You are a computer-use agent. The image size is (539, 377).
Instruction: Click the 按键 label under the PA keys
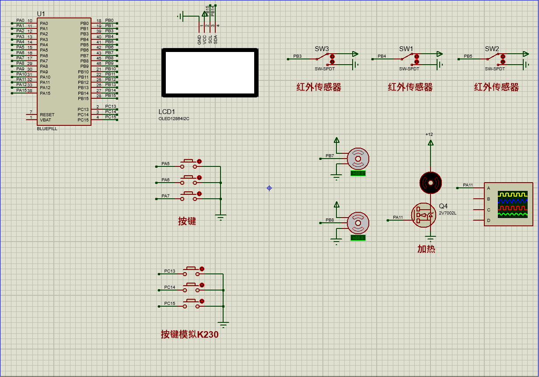[x=187, y=221]
